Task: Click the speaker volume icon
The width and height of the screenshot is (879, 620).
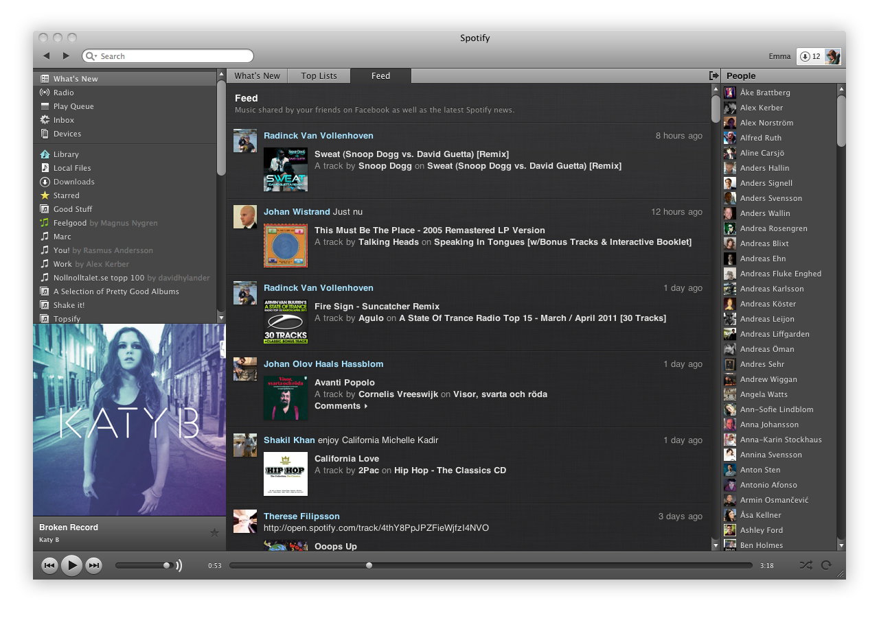Action: coord(179,565)
